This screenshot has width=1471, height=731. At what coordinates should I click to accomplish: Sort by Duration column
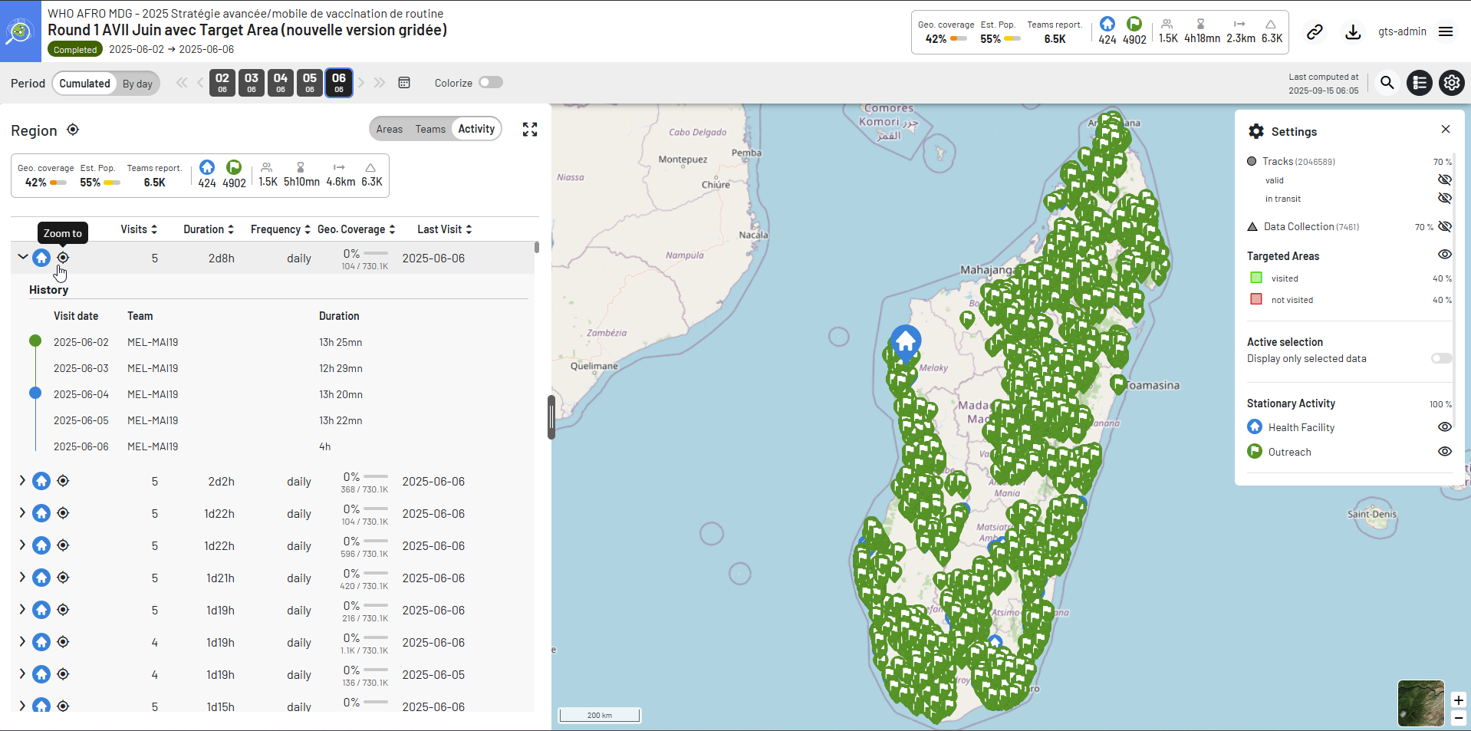pyautogui.click(x=209, y=229)
